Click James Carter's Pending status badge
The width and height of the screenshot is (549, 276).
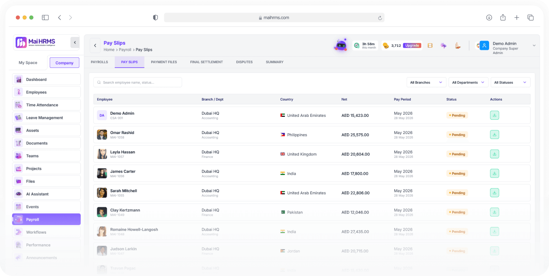click(x=457, y=173)
